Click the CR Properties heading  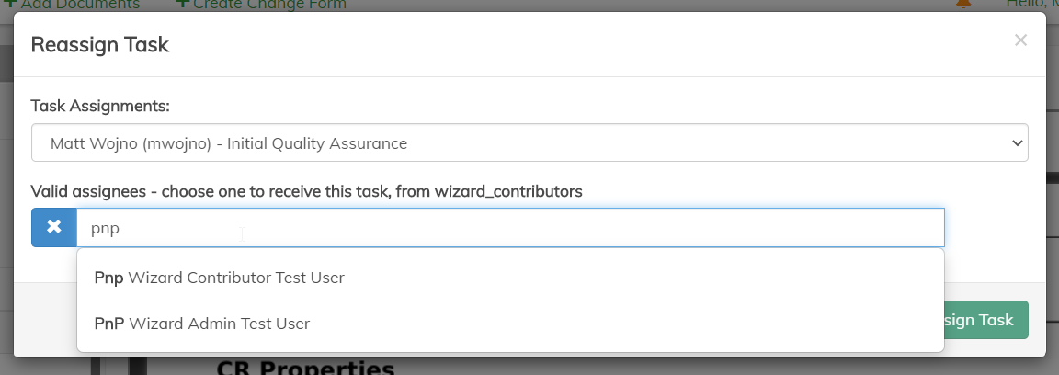[x=305, y=368]
